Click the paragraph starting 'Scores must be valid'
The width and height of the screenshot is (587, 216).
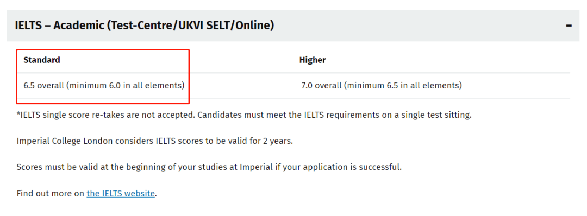[x=209, y=167]
